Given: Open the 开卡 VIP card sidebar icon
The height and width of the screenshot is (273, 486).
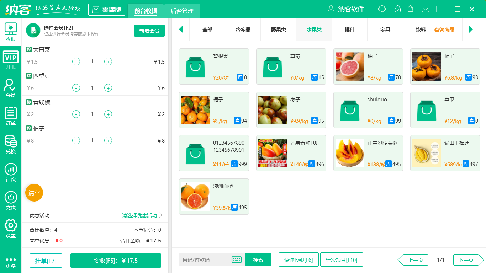Looking at the screenshot, I should [11, 60].
